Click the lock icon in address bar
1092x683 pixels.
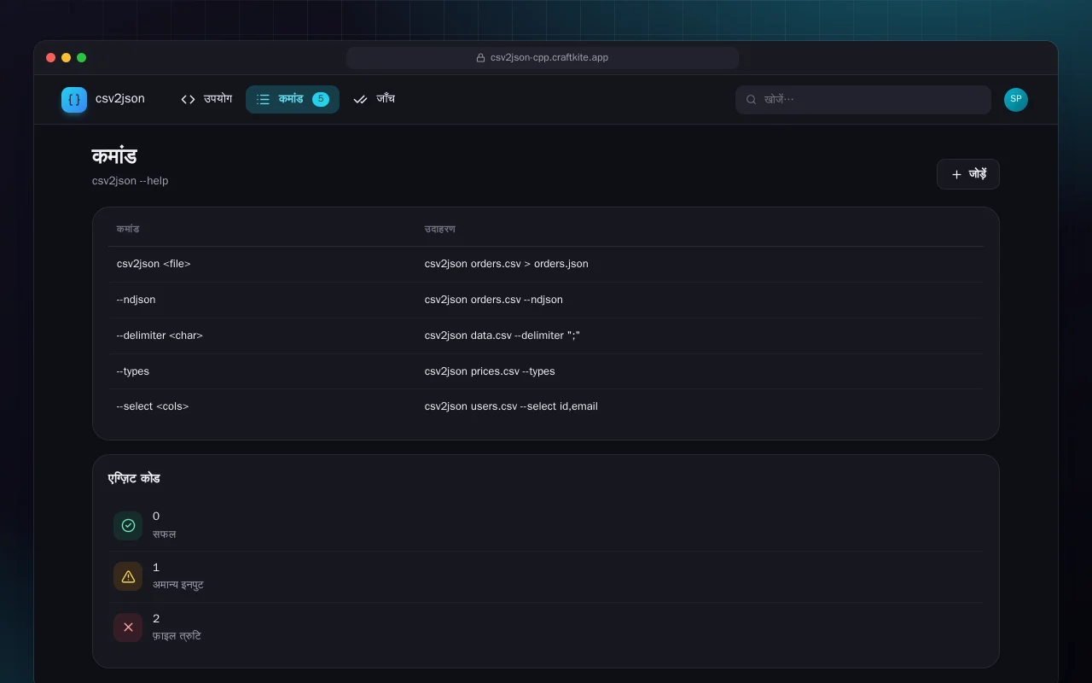481,58
